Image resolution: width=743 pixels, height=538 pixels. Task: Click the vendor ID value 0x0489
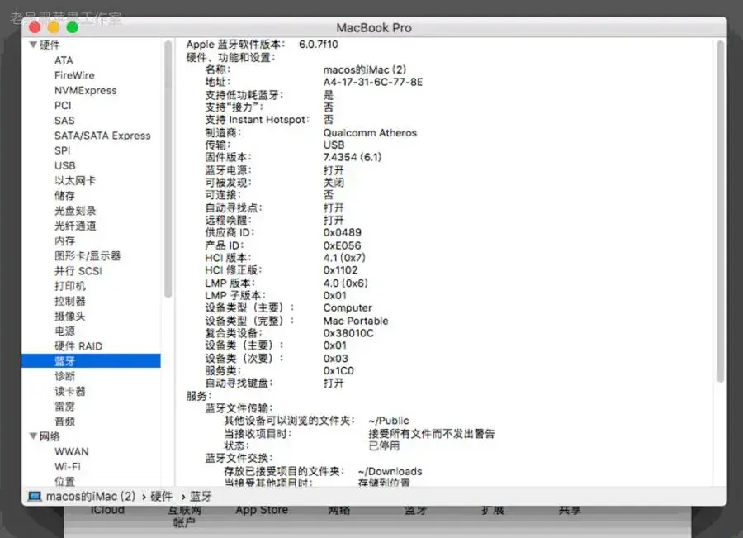pos(342,232)
